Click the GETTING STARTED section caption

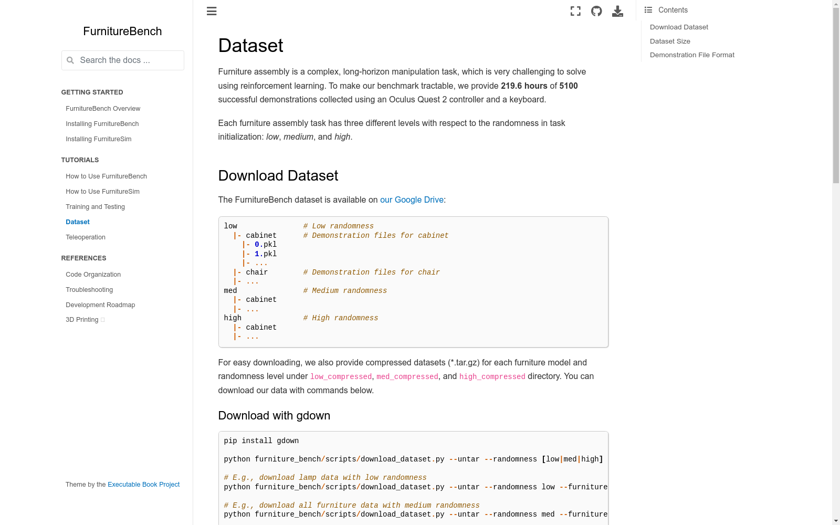coord(92,92)
